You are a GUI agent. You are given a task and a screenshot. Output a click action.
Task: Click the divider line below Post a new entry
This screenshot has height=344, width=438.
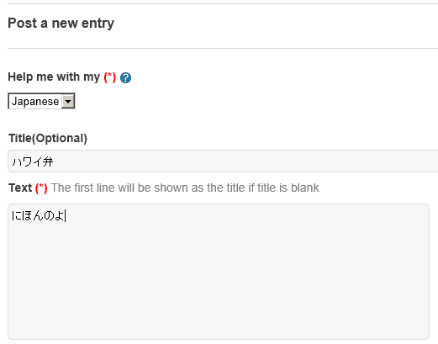tap(223, 48)
